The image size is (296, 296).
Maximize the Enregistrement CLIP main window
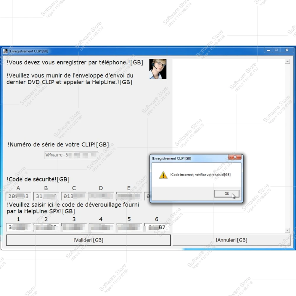[276, 50]
